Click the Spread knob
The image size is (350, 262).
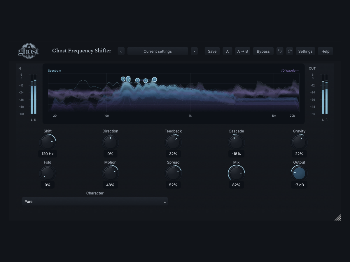click(173, 174)
